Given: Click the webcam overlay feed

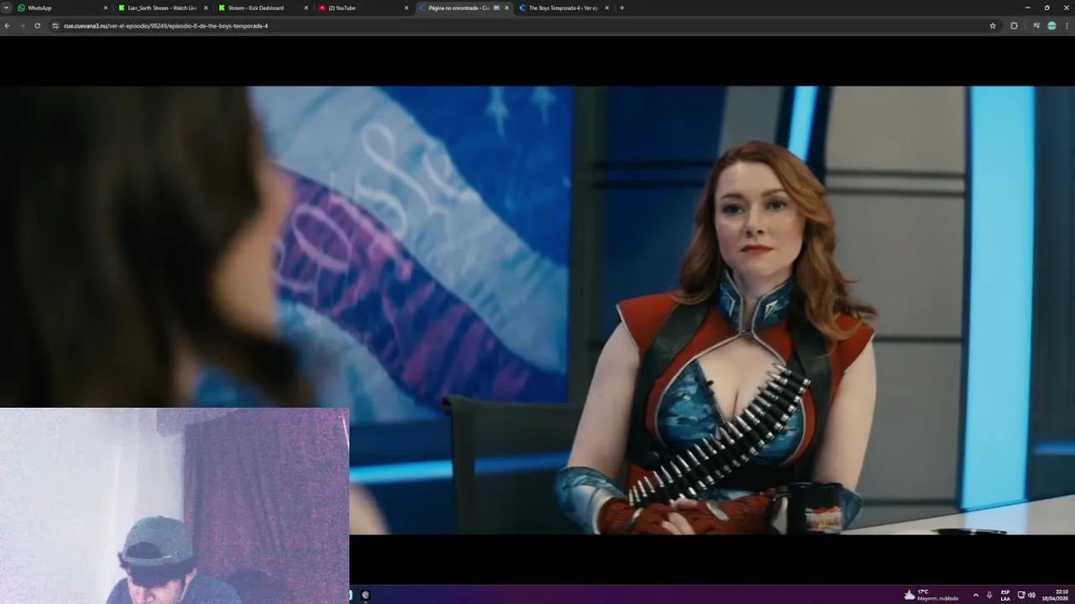Looking at the screenshot, I should coord(174,506).
